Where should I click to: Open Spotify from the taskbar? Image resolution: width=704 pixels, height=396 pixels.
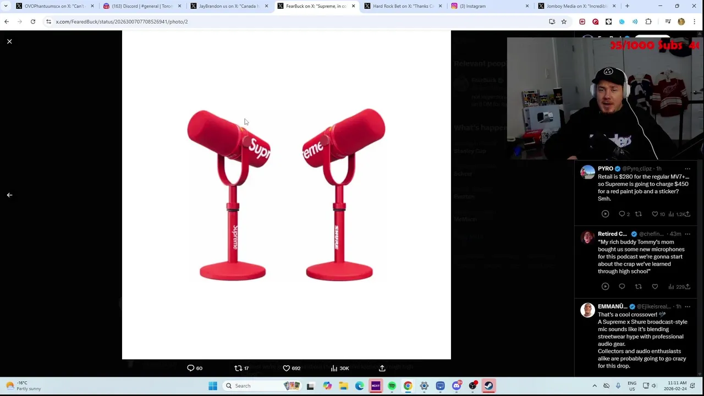pos(392,386)
